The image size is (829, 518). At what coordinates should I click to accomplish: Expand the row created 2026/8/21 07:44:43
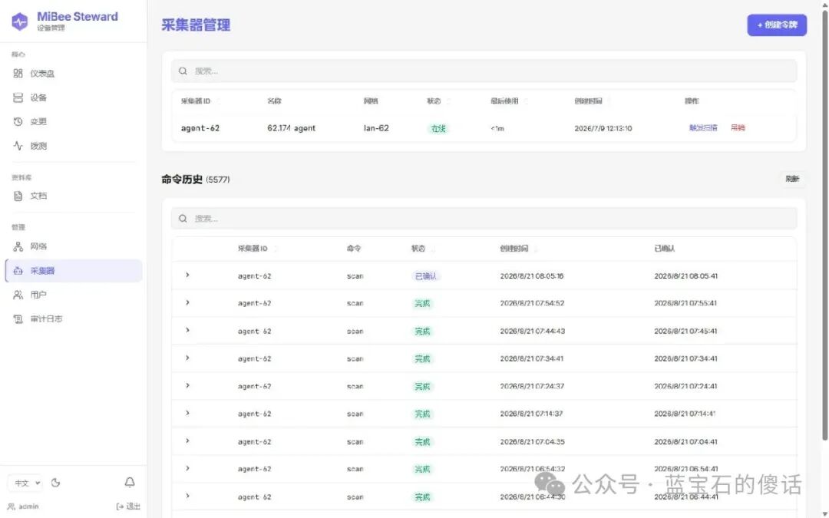click(187, 330)
